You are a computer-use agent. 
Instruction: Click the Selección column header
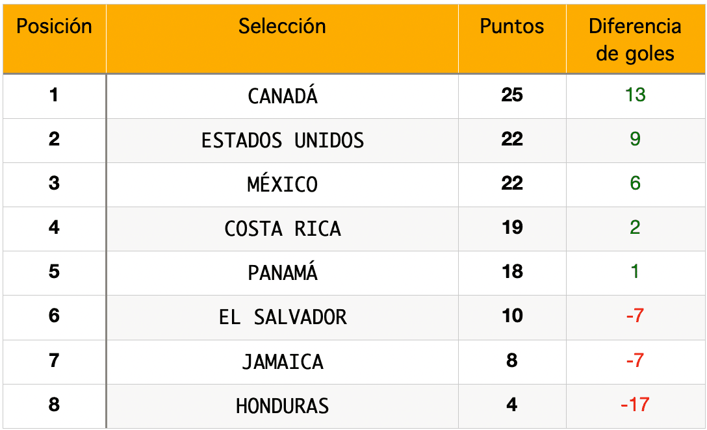282,27
